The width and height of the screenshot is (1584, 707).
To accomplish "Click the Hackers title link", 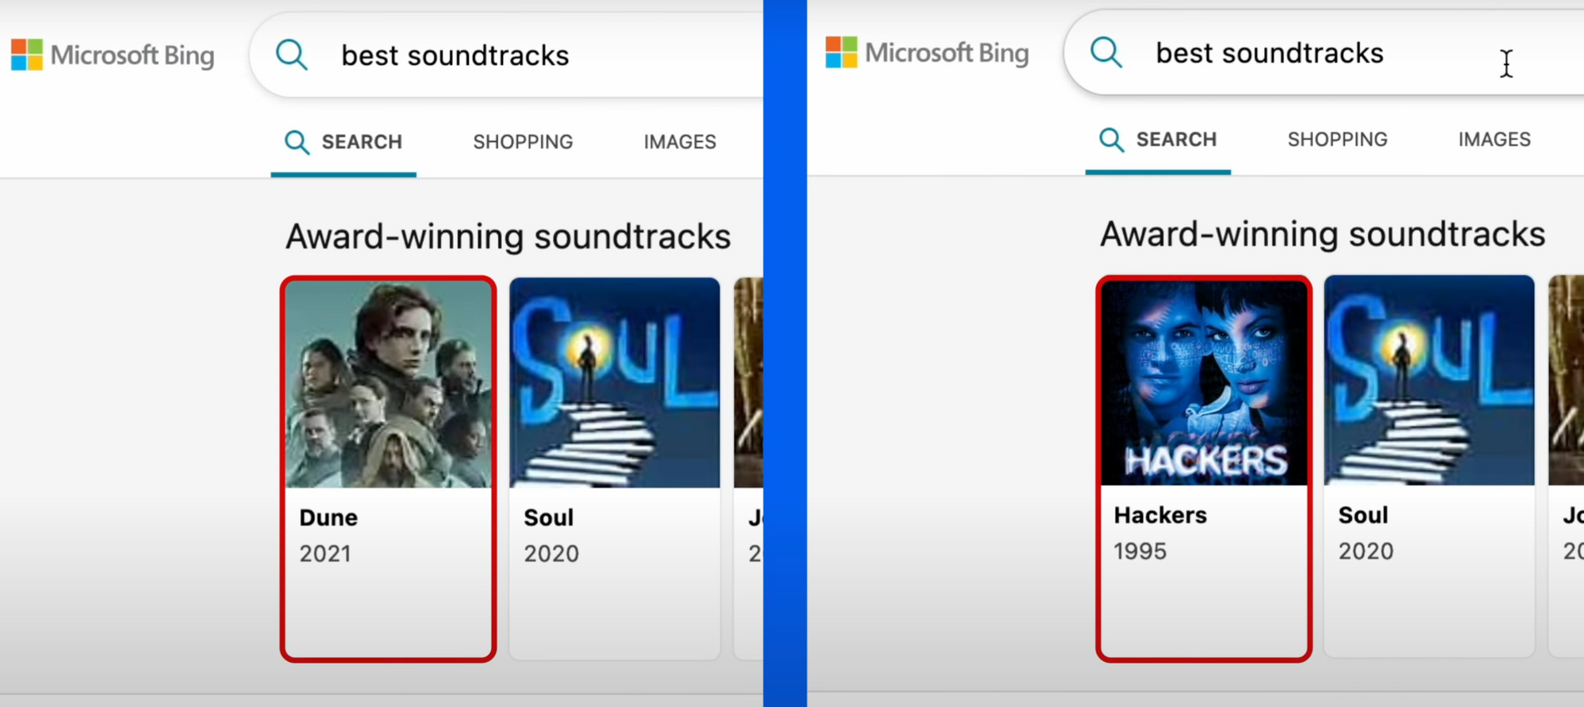I will pyautogui.click(x=1160, y=515).
